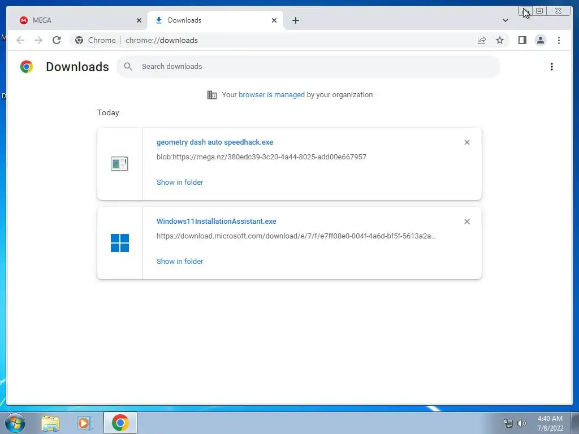The width and height of the screenshot is (579, 434).
Task: Click the taskbar clock showing 4:40 AM
Action: pyautogui.click(x=550, y=423)
